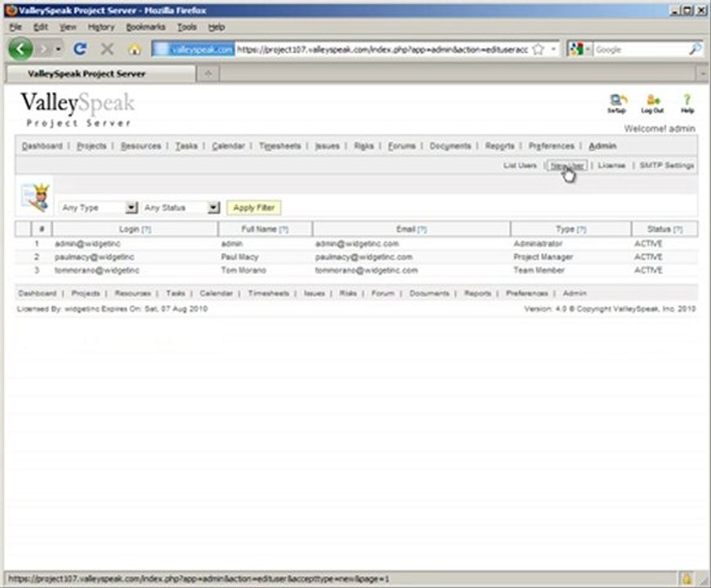Go to browser Home icon

(x=134, y=49)
